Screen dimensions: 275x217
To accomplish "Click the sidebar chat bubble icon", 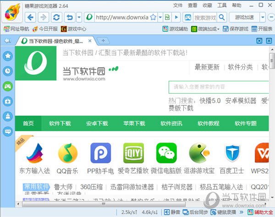I will tap(8, 132).
